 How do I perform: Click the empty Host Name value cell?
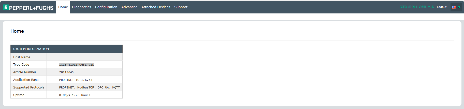84,57
